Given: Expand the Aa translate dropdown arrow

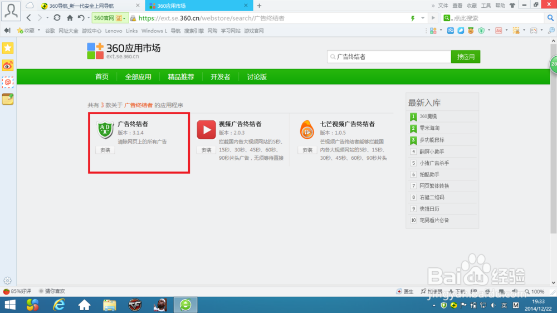Looking at the screenshot, I should point(506,31).
